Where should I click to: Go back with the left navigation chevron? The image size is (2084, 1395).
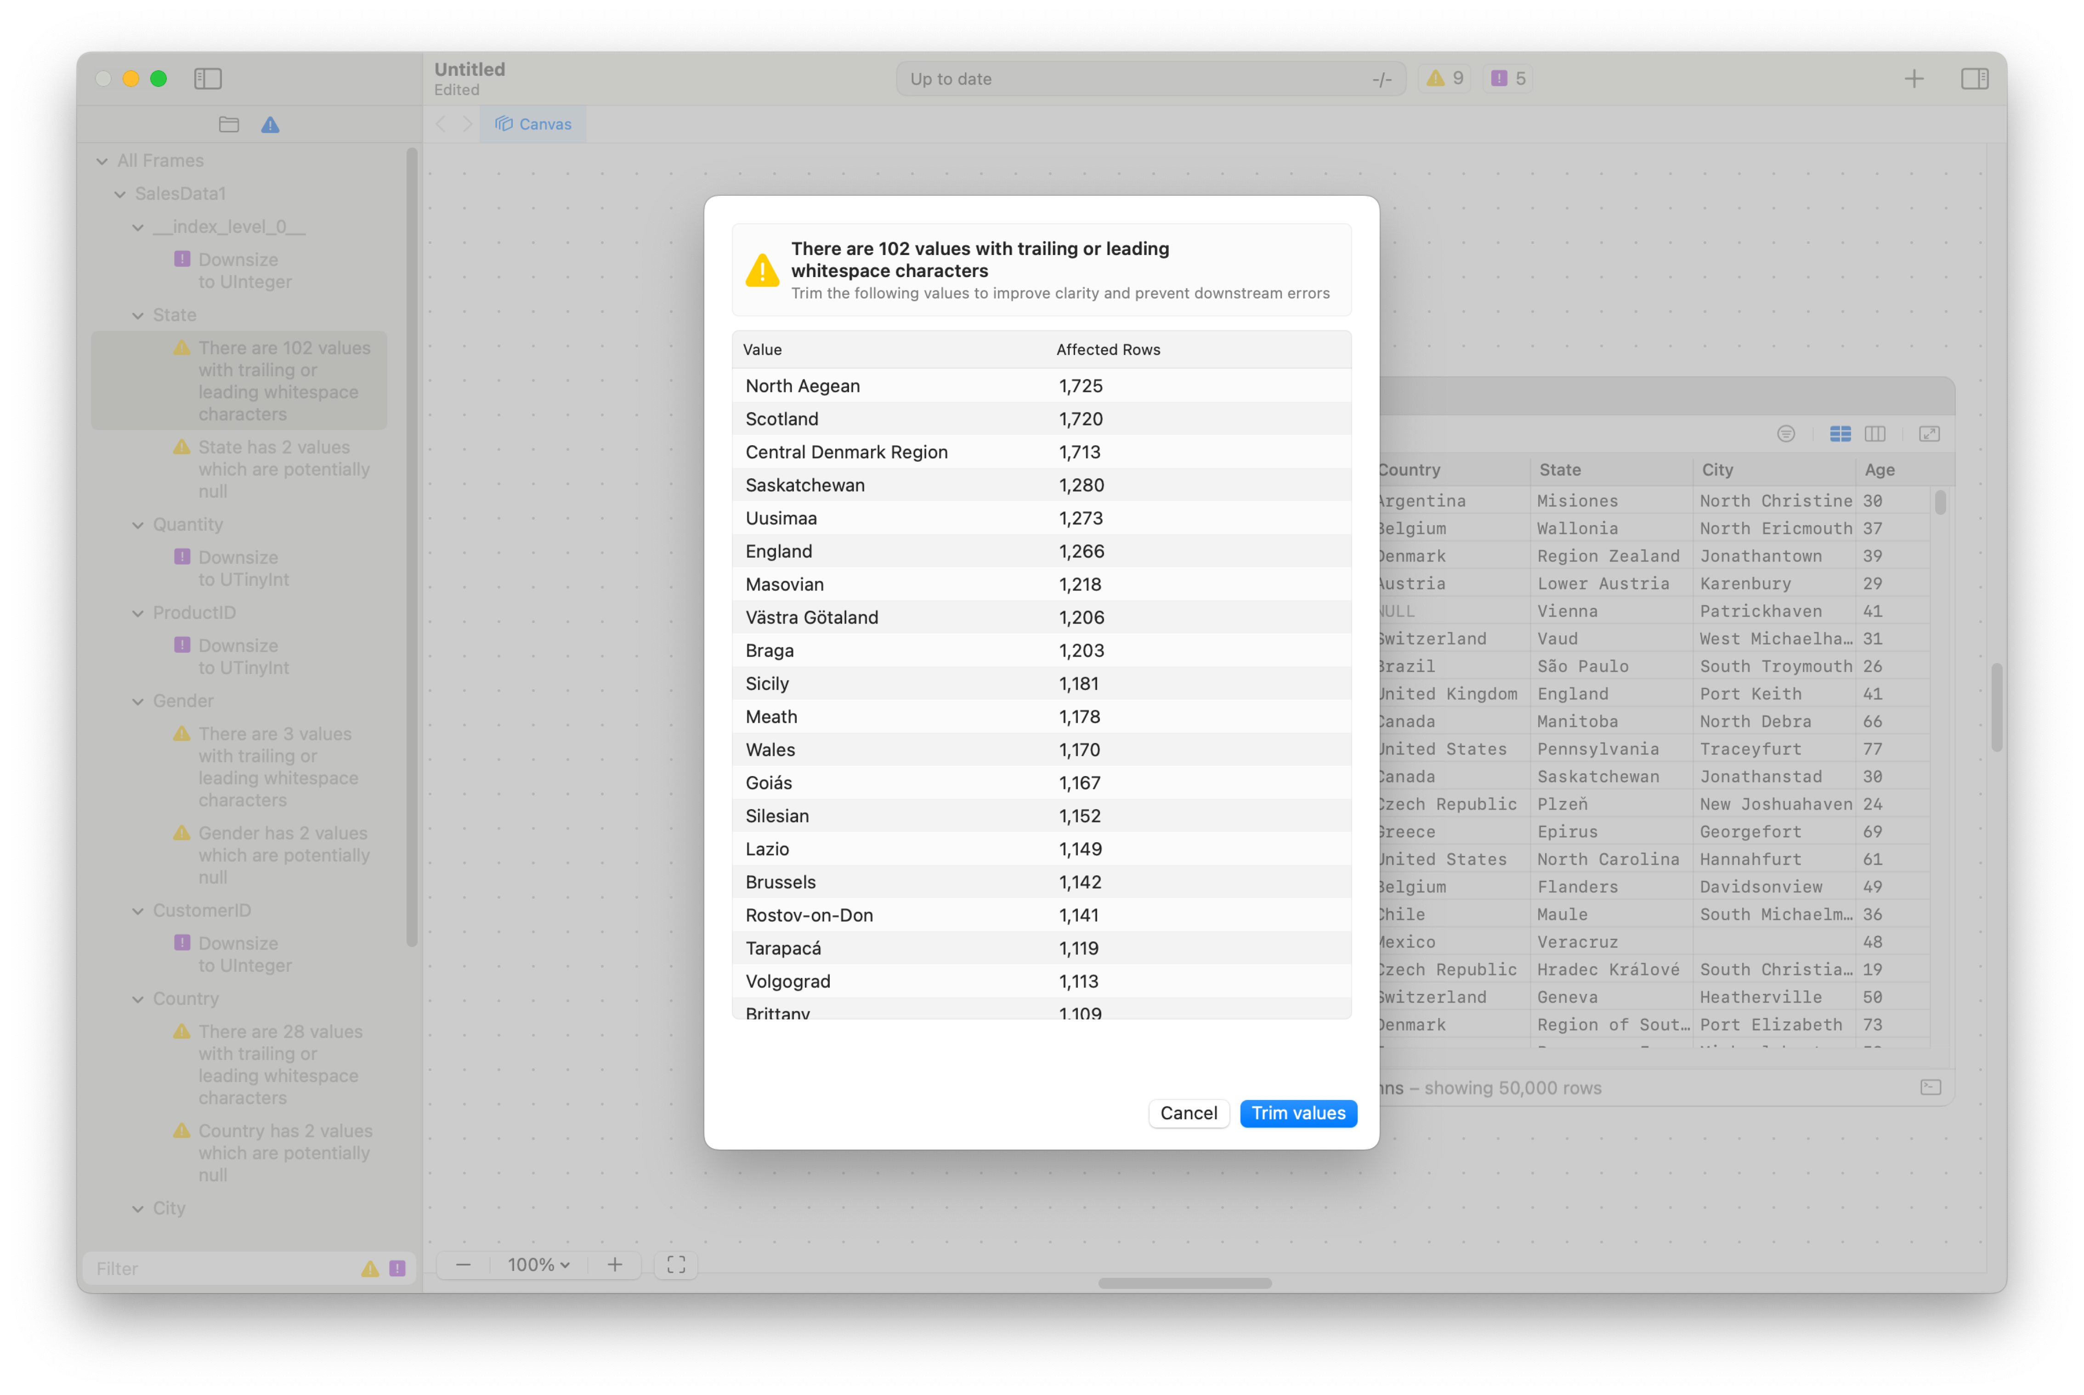[441, 124]
